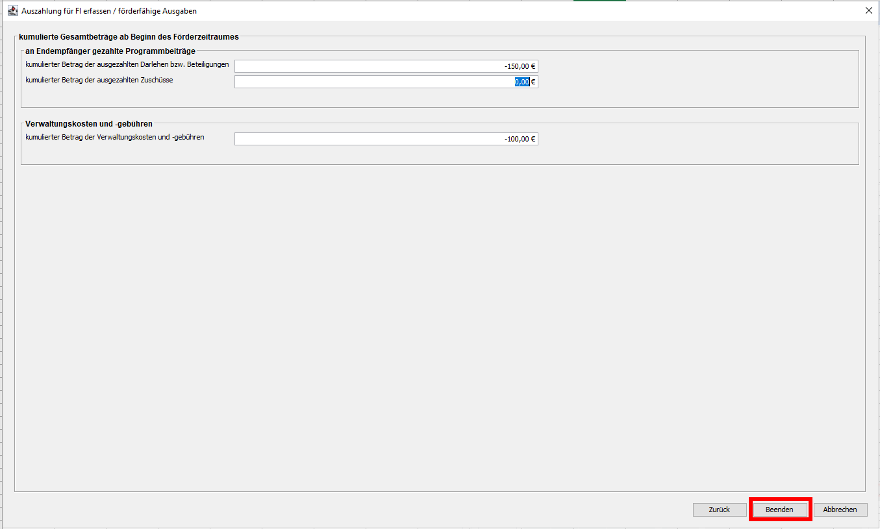880x529 pixels.
Task: Click the bold Verwaltungskosten und -gebühren group heading
Action: [x=89, y=123]
